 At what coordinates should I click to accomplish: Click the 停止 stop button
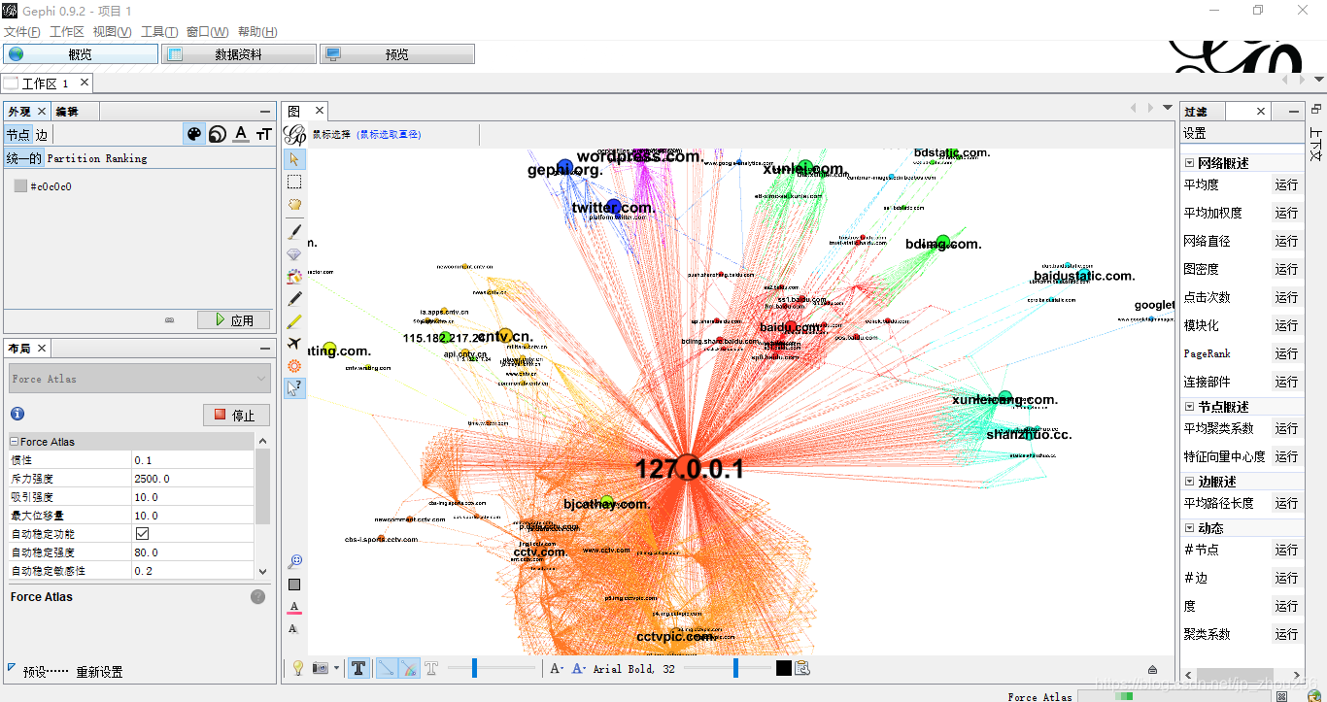236,415
